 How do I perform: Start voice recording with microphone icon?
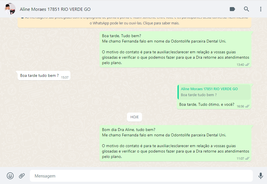pyautogui.click(x=260, y=176)
